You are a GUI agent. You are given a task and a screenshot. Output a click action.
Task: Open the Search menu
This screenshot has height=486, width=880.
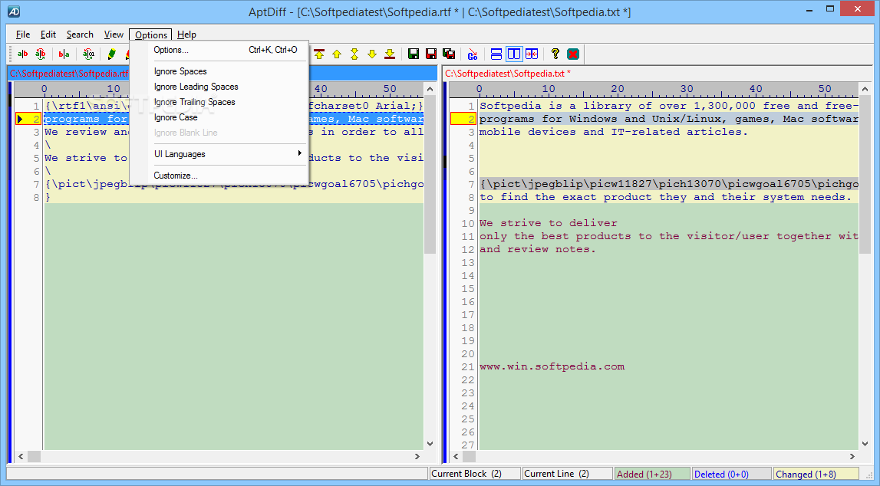click(x=80, y=34)
